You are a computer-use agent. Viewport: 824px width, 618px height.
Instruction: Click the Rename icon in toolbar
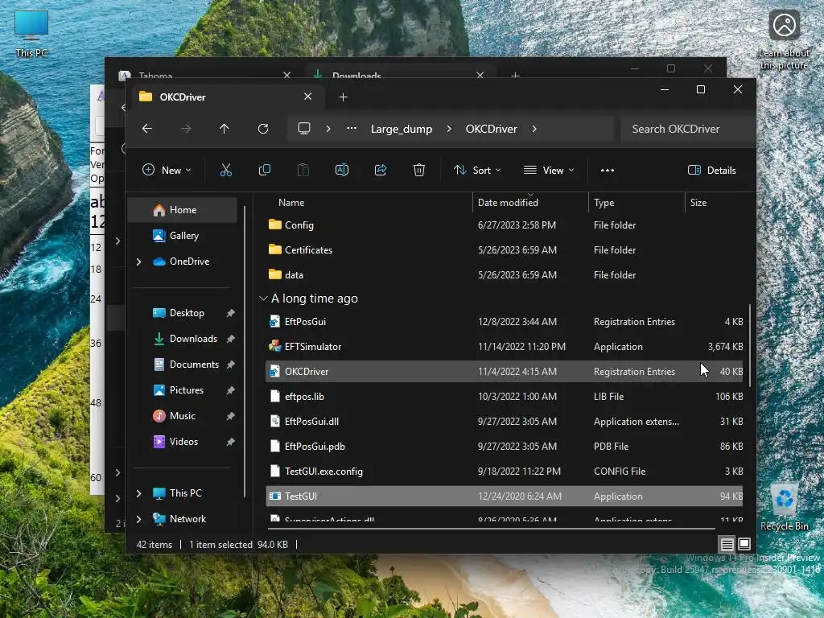click(341, 170)
